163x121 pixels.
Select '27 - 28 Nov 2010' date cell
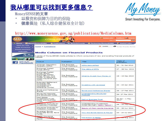pyautogui.click(x=125, y=69)
